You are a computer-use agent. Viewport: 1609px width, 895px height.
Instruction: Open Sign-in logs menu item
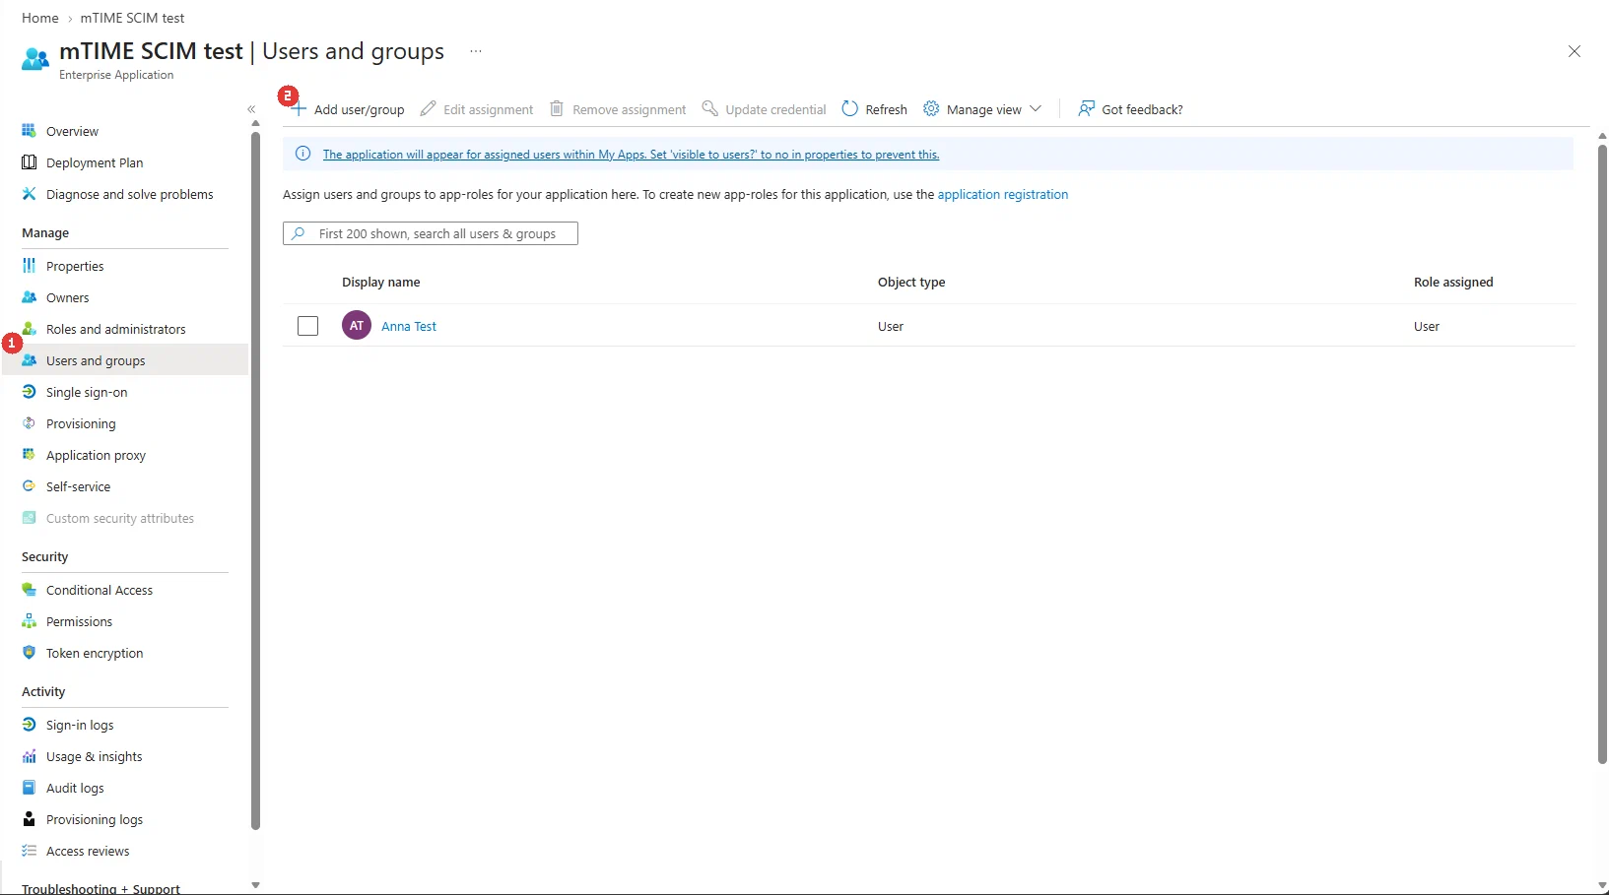[80, 725]
